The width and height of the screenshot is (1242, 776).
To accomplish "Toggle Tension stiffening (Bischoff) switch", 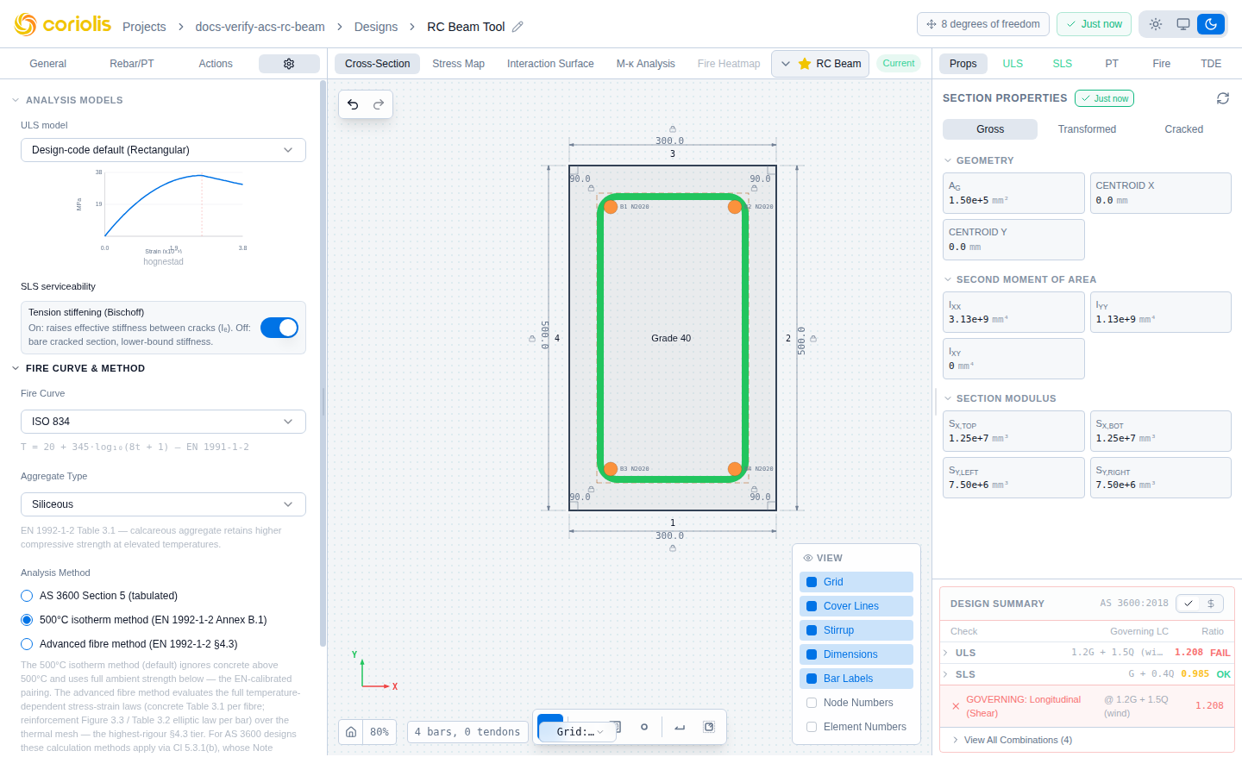I will coord(279,328).
